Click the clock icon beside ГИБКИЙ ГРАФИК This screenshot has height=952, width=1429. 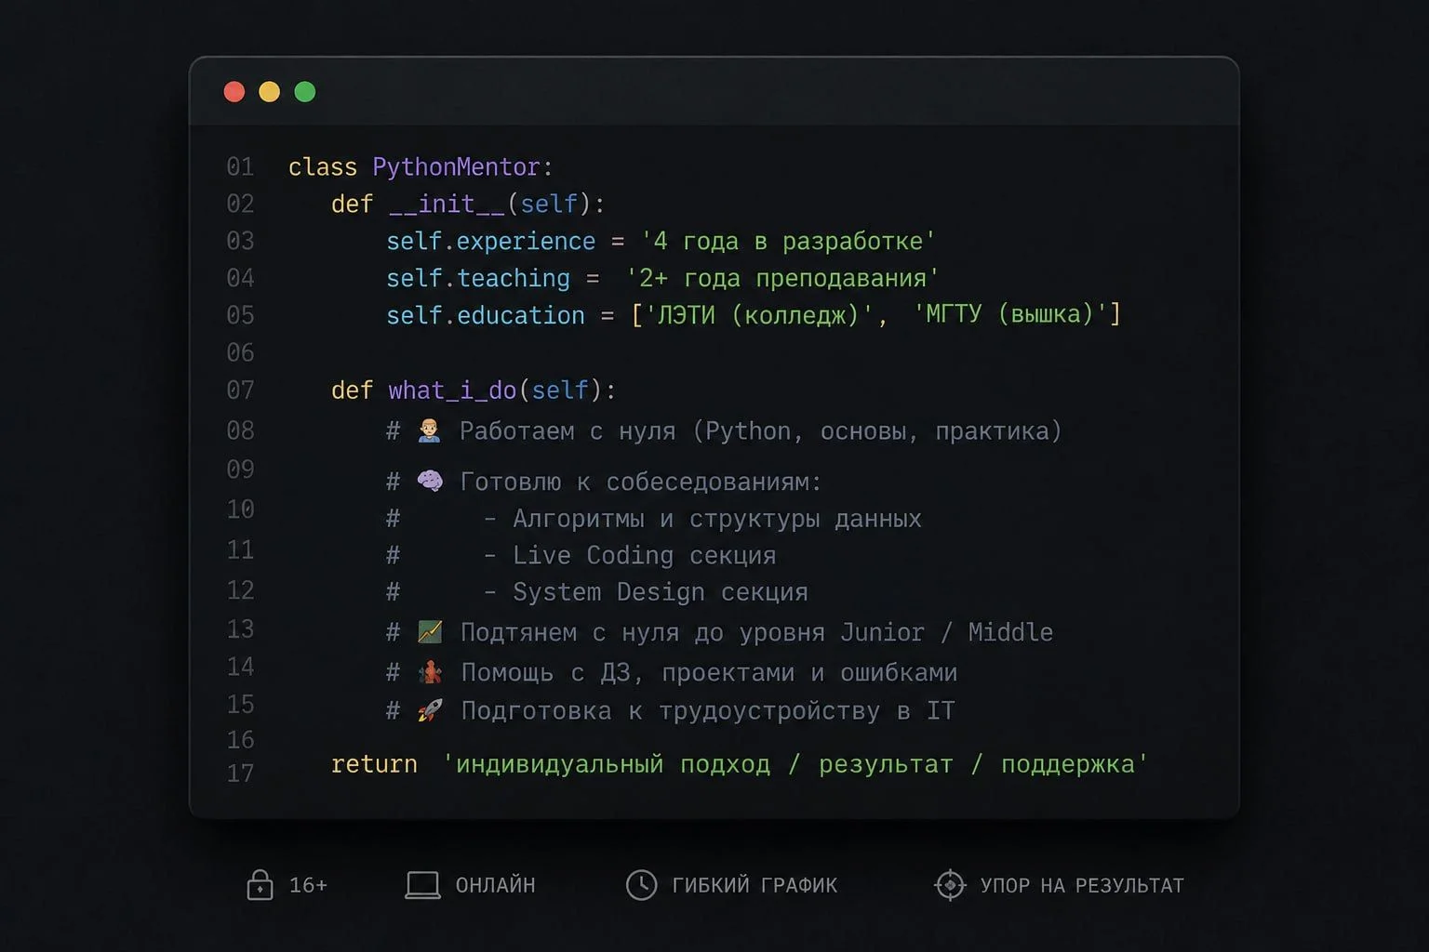point(641,885)
